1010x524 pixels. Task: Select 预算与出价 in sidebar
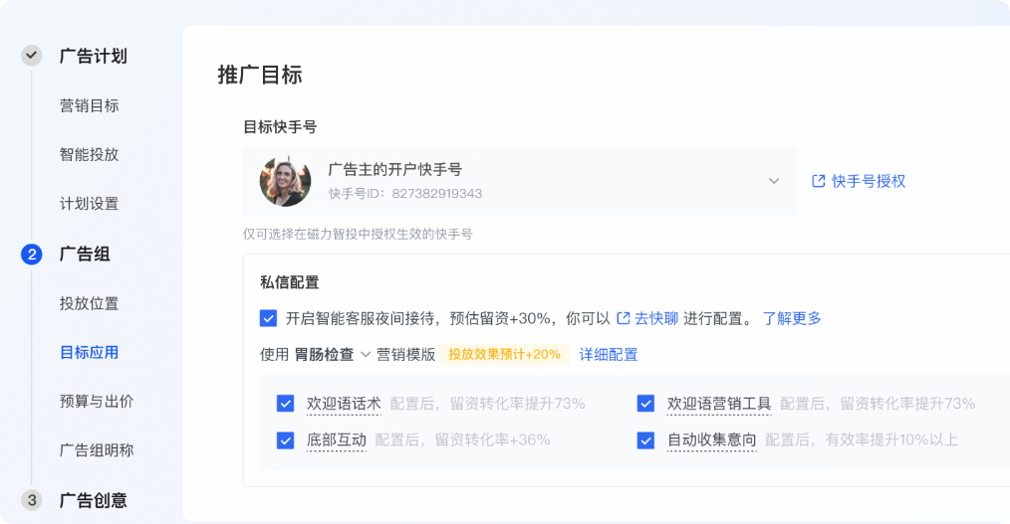coord(97,401)
